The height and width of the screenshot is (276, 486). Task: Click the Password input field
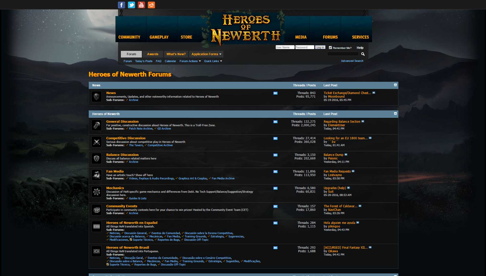(305, 47)
